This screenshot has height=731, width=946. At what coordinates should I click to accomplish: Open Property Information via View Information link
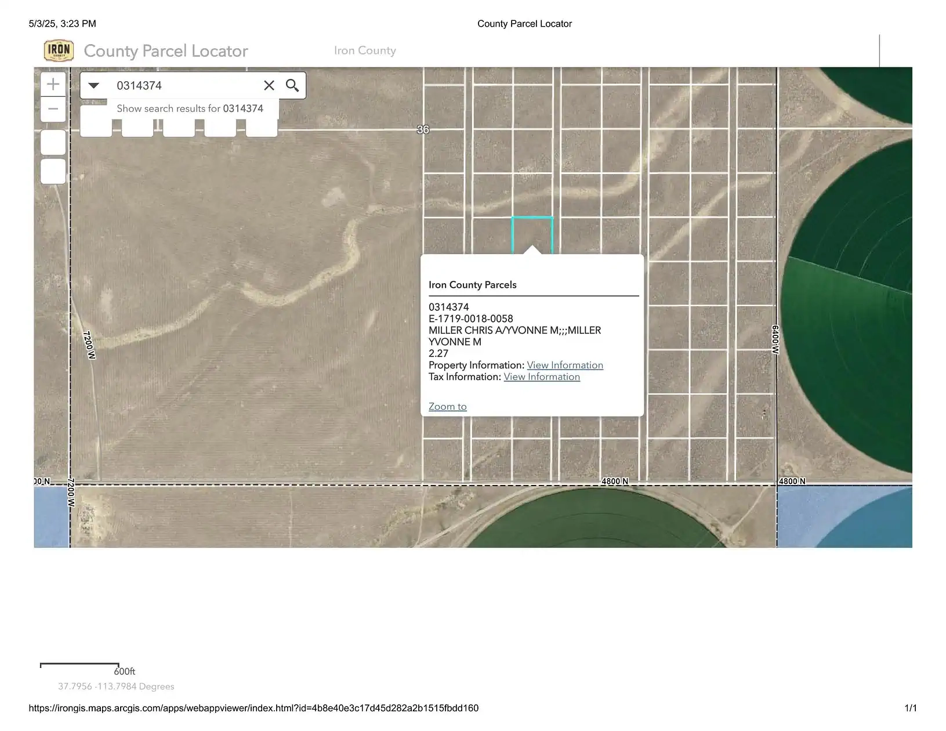point(565,365)
